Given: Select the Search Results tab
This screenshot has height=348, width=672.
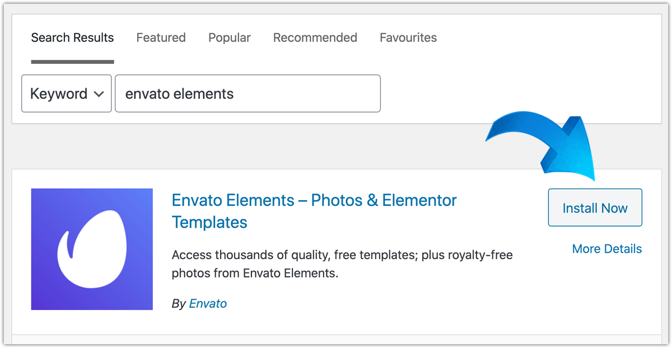Looking at the screenshot, I should click(x=72, y=37).
